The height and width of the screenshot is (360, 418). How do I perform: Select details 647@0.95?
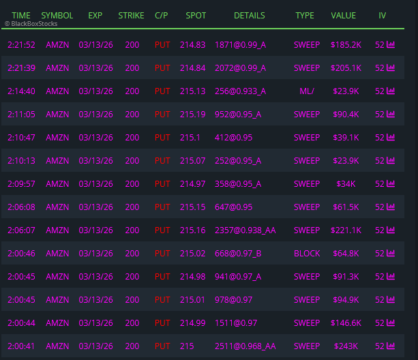[233, 207]
